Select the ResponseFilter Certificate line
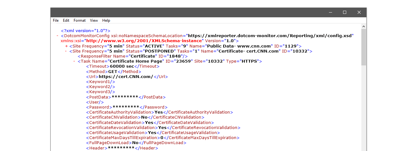 [x=133, y=56]
